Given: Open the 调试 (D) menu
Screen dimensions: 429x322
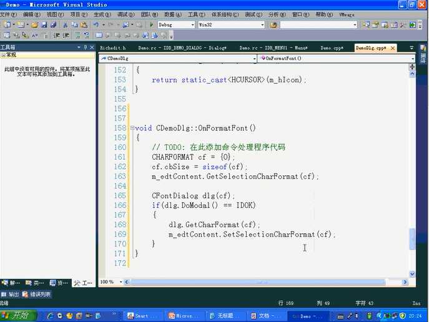Looking at the screenshot, I should (x=126, y=14).
